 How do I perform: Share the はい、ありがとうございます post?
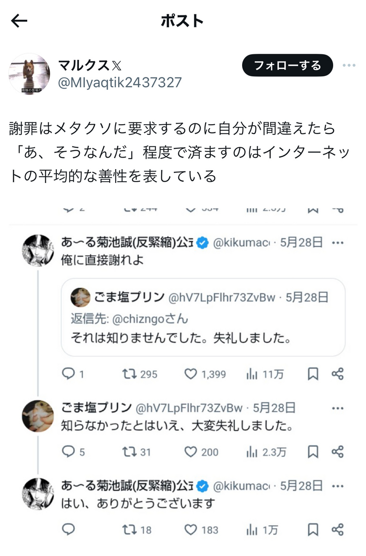[x=338, y=529]
